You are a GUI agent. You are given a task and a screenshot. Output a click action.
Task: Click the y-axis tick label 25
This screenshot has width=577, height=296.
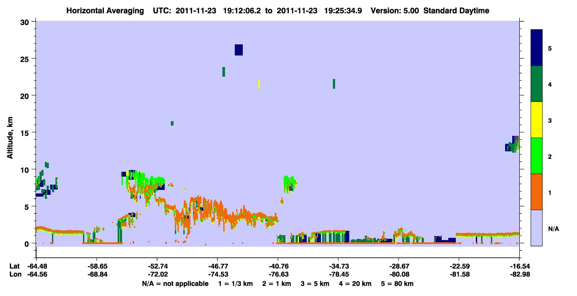pos(26,59)
